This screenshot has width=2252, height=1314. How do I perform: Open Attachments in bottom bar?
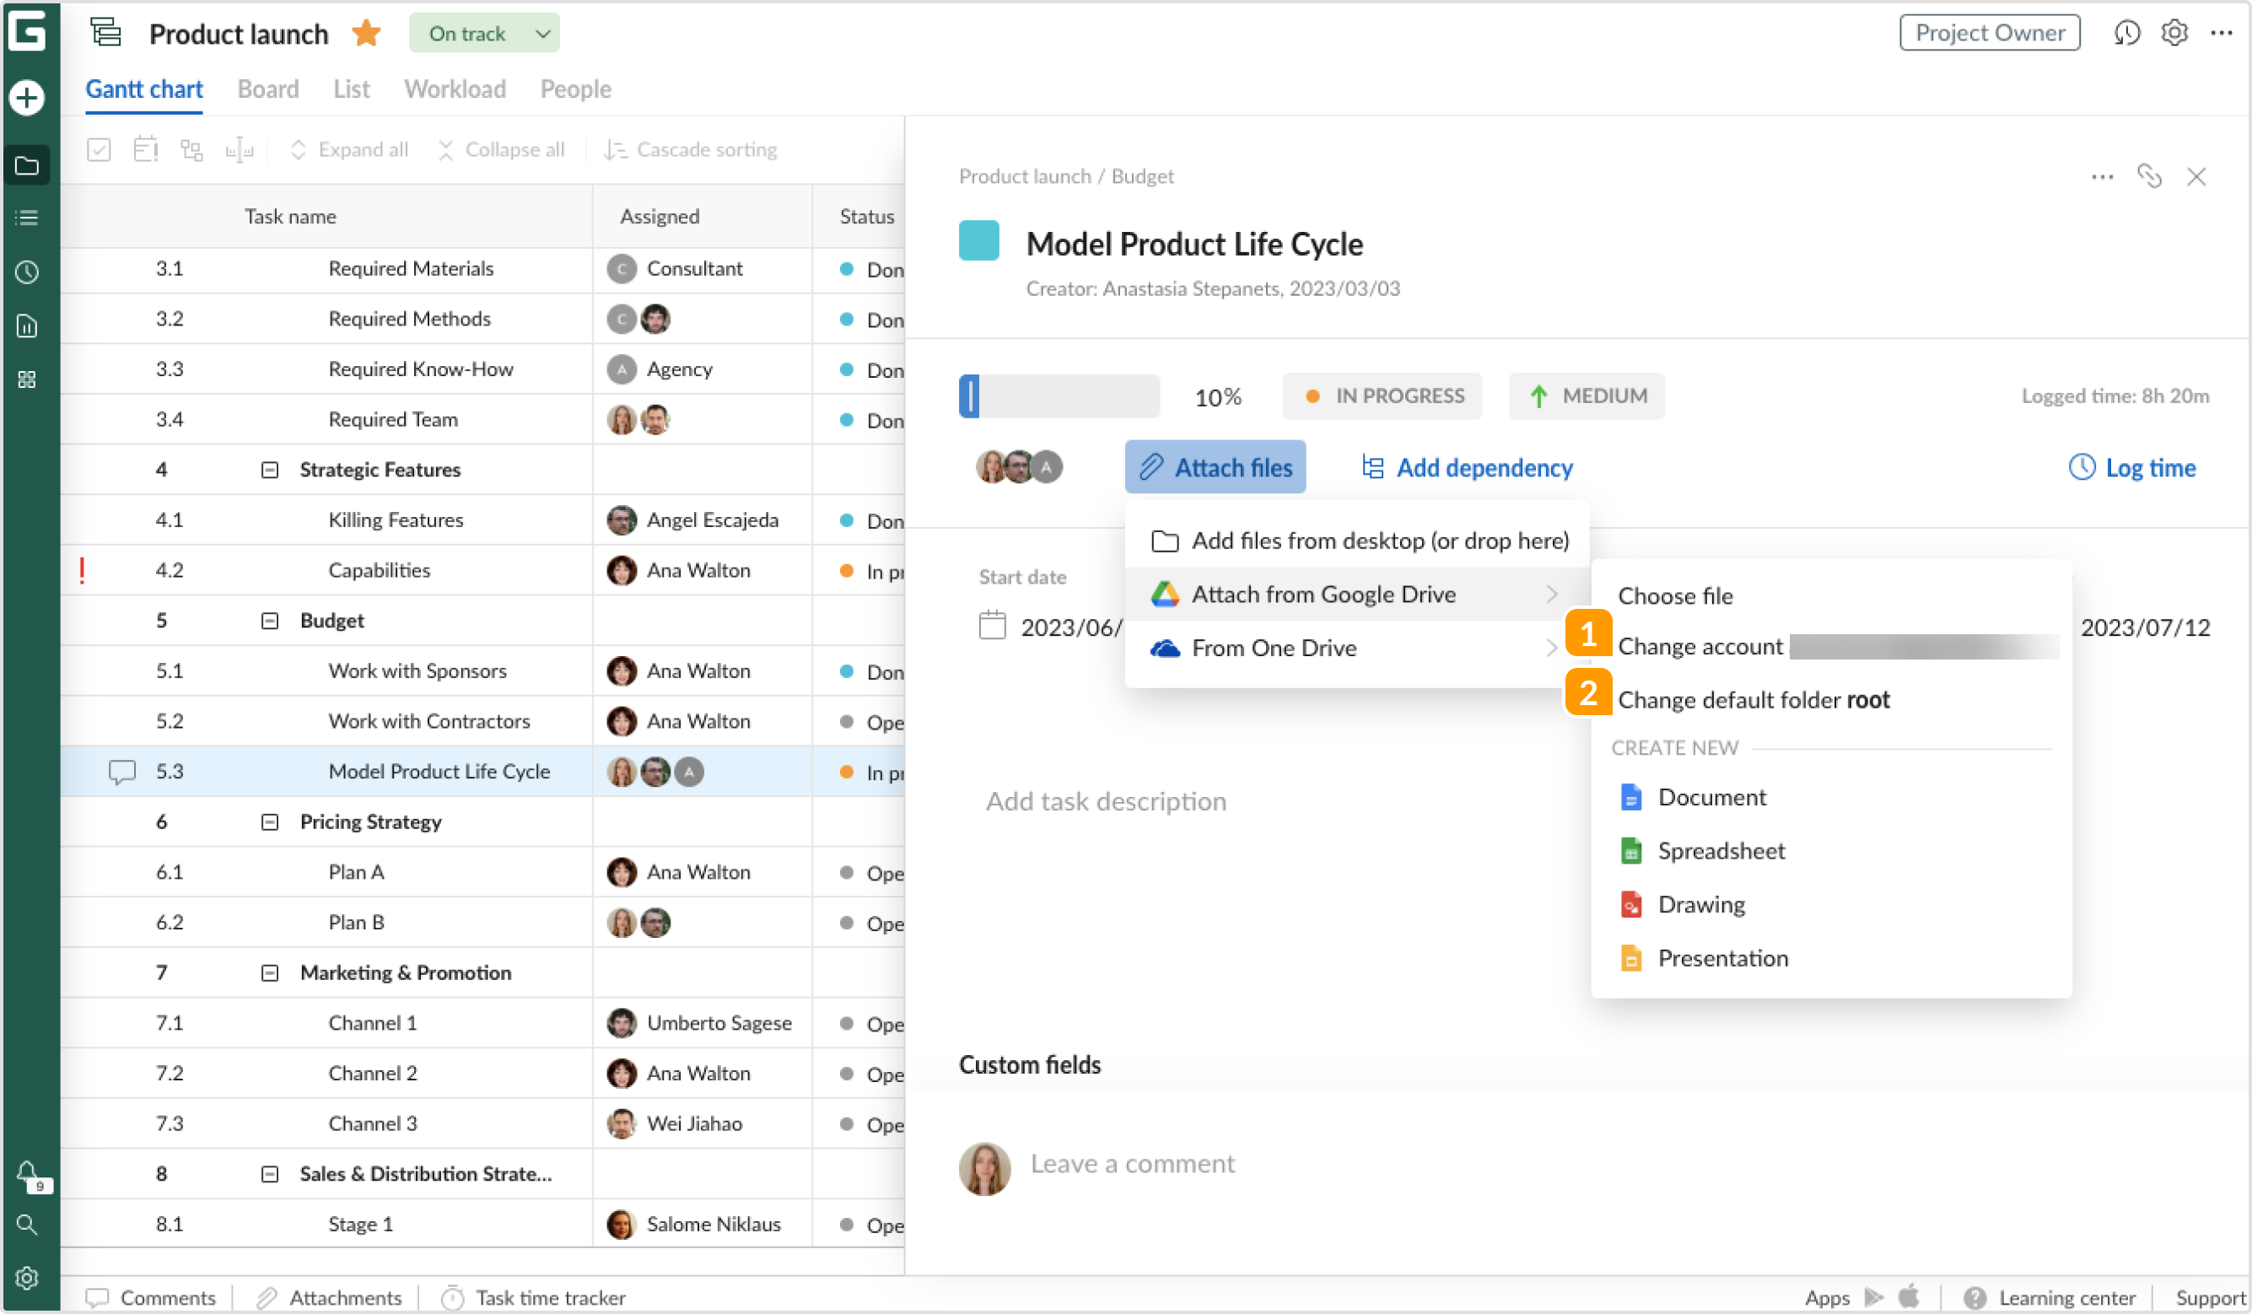click(x=329, y=1298)
